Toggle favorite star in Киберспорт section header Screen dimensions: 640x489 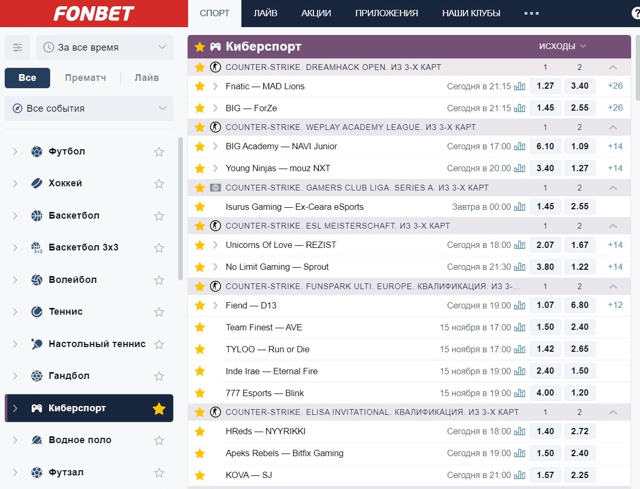tap(200, 47)
